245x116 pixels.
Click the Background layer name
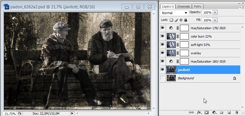(186, 78)
